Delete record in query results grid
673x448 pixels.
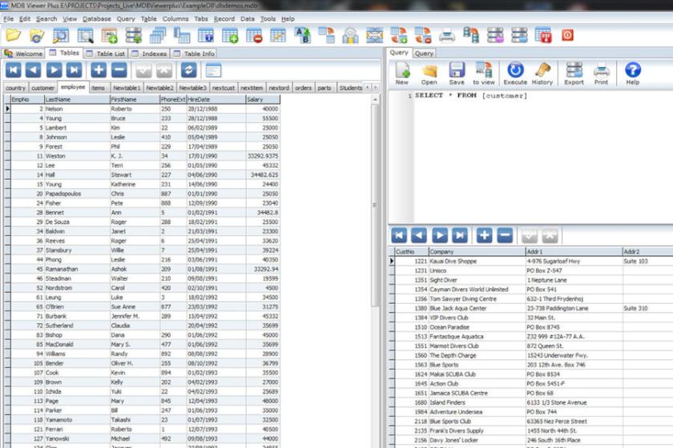(x=505, y=235)
